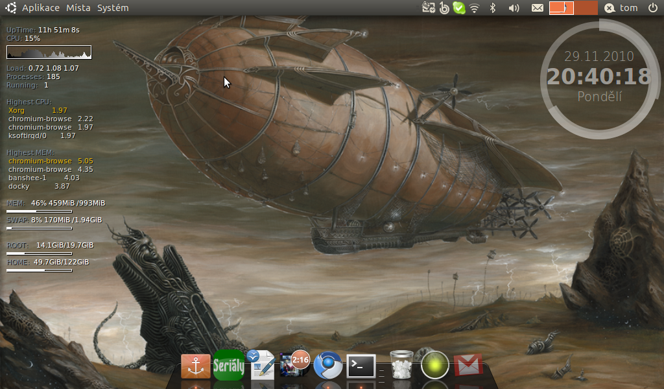Click the "banshee-1 4.03" memory row

(44, 178)
